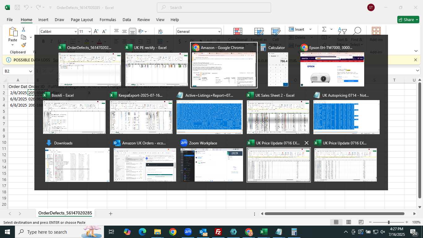Viewport: 423px width, 238px height.
Task: Open the Add-ins button
Action: click(x=376, y=34)
